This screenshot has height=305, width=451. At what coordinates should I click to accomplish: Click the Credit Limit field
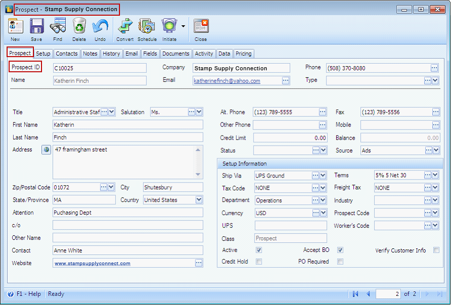point(290,138)
